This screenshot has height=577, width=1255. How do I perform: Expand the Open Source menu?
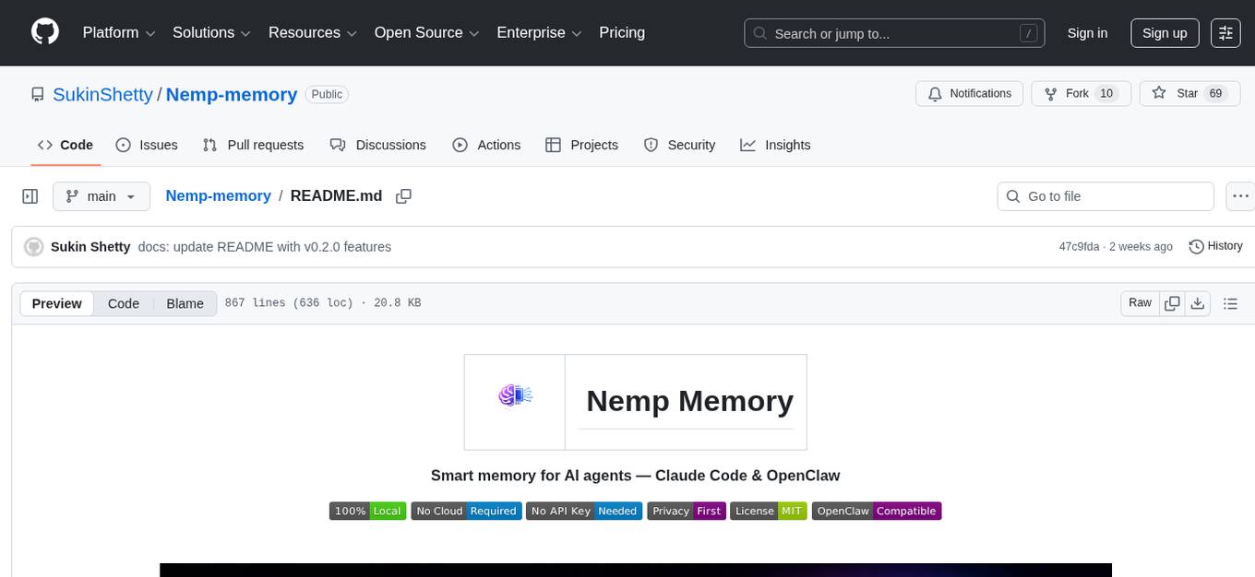[x=426, y=32]
